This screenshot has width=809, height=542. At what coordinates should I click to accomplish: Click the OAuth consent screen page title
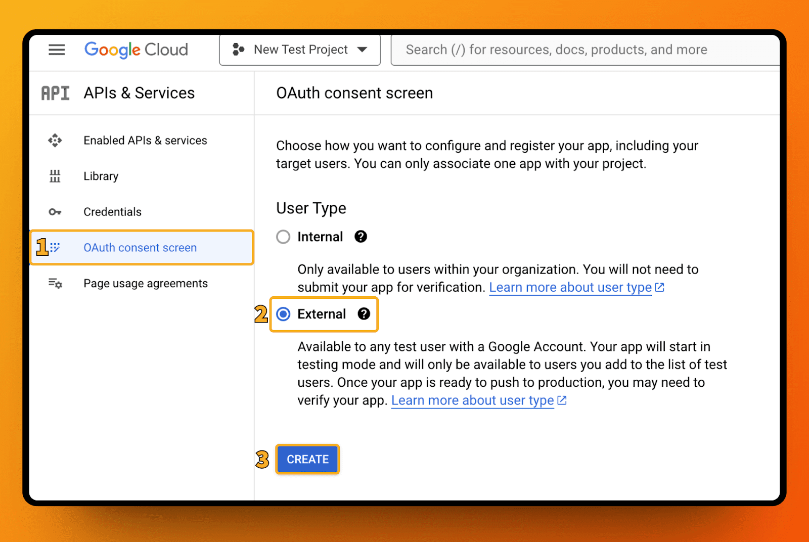(354, 93)
